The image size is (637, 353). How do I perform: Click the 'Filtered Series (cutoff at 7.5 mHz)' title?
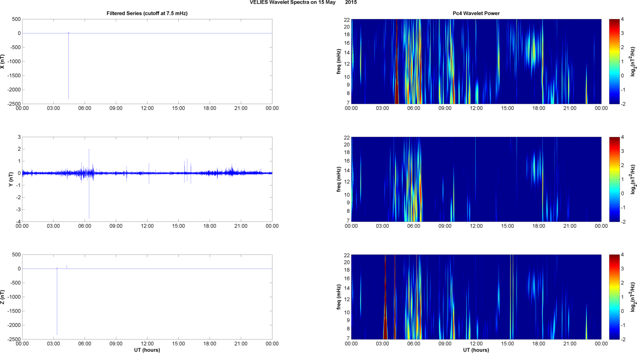click(147, 13)
